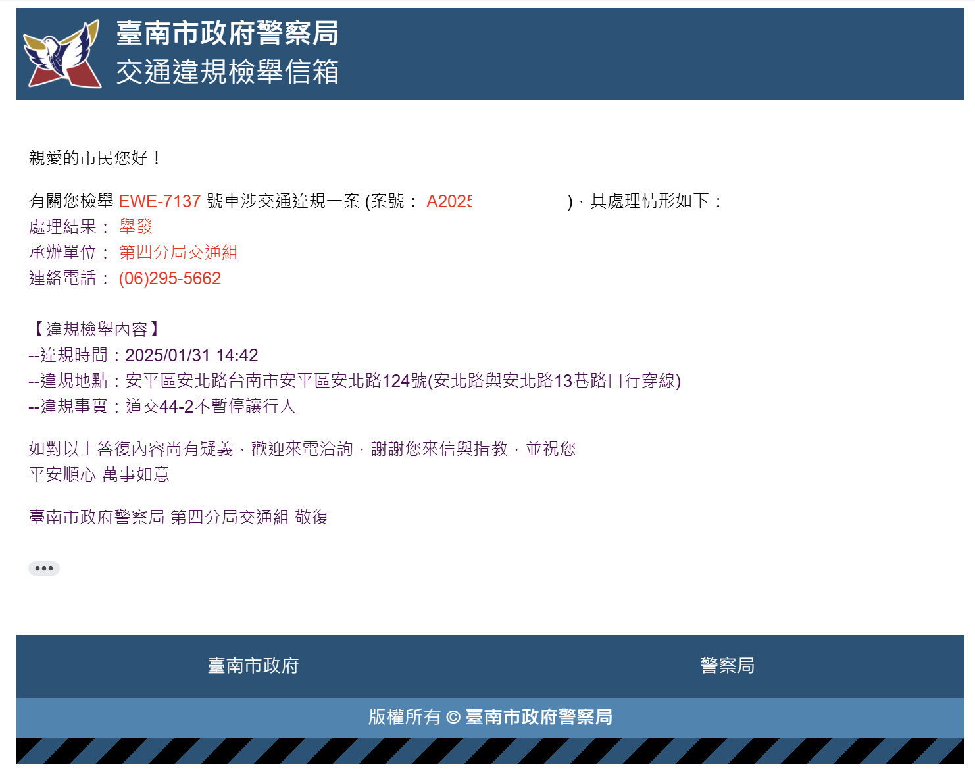The height and width of the screenshot is (775, 975).
Task: Select the case number starting A2025
Action: 449,201
